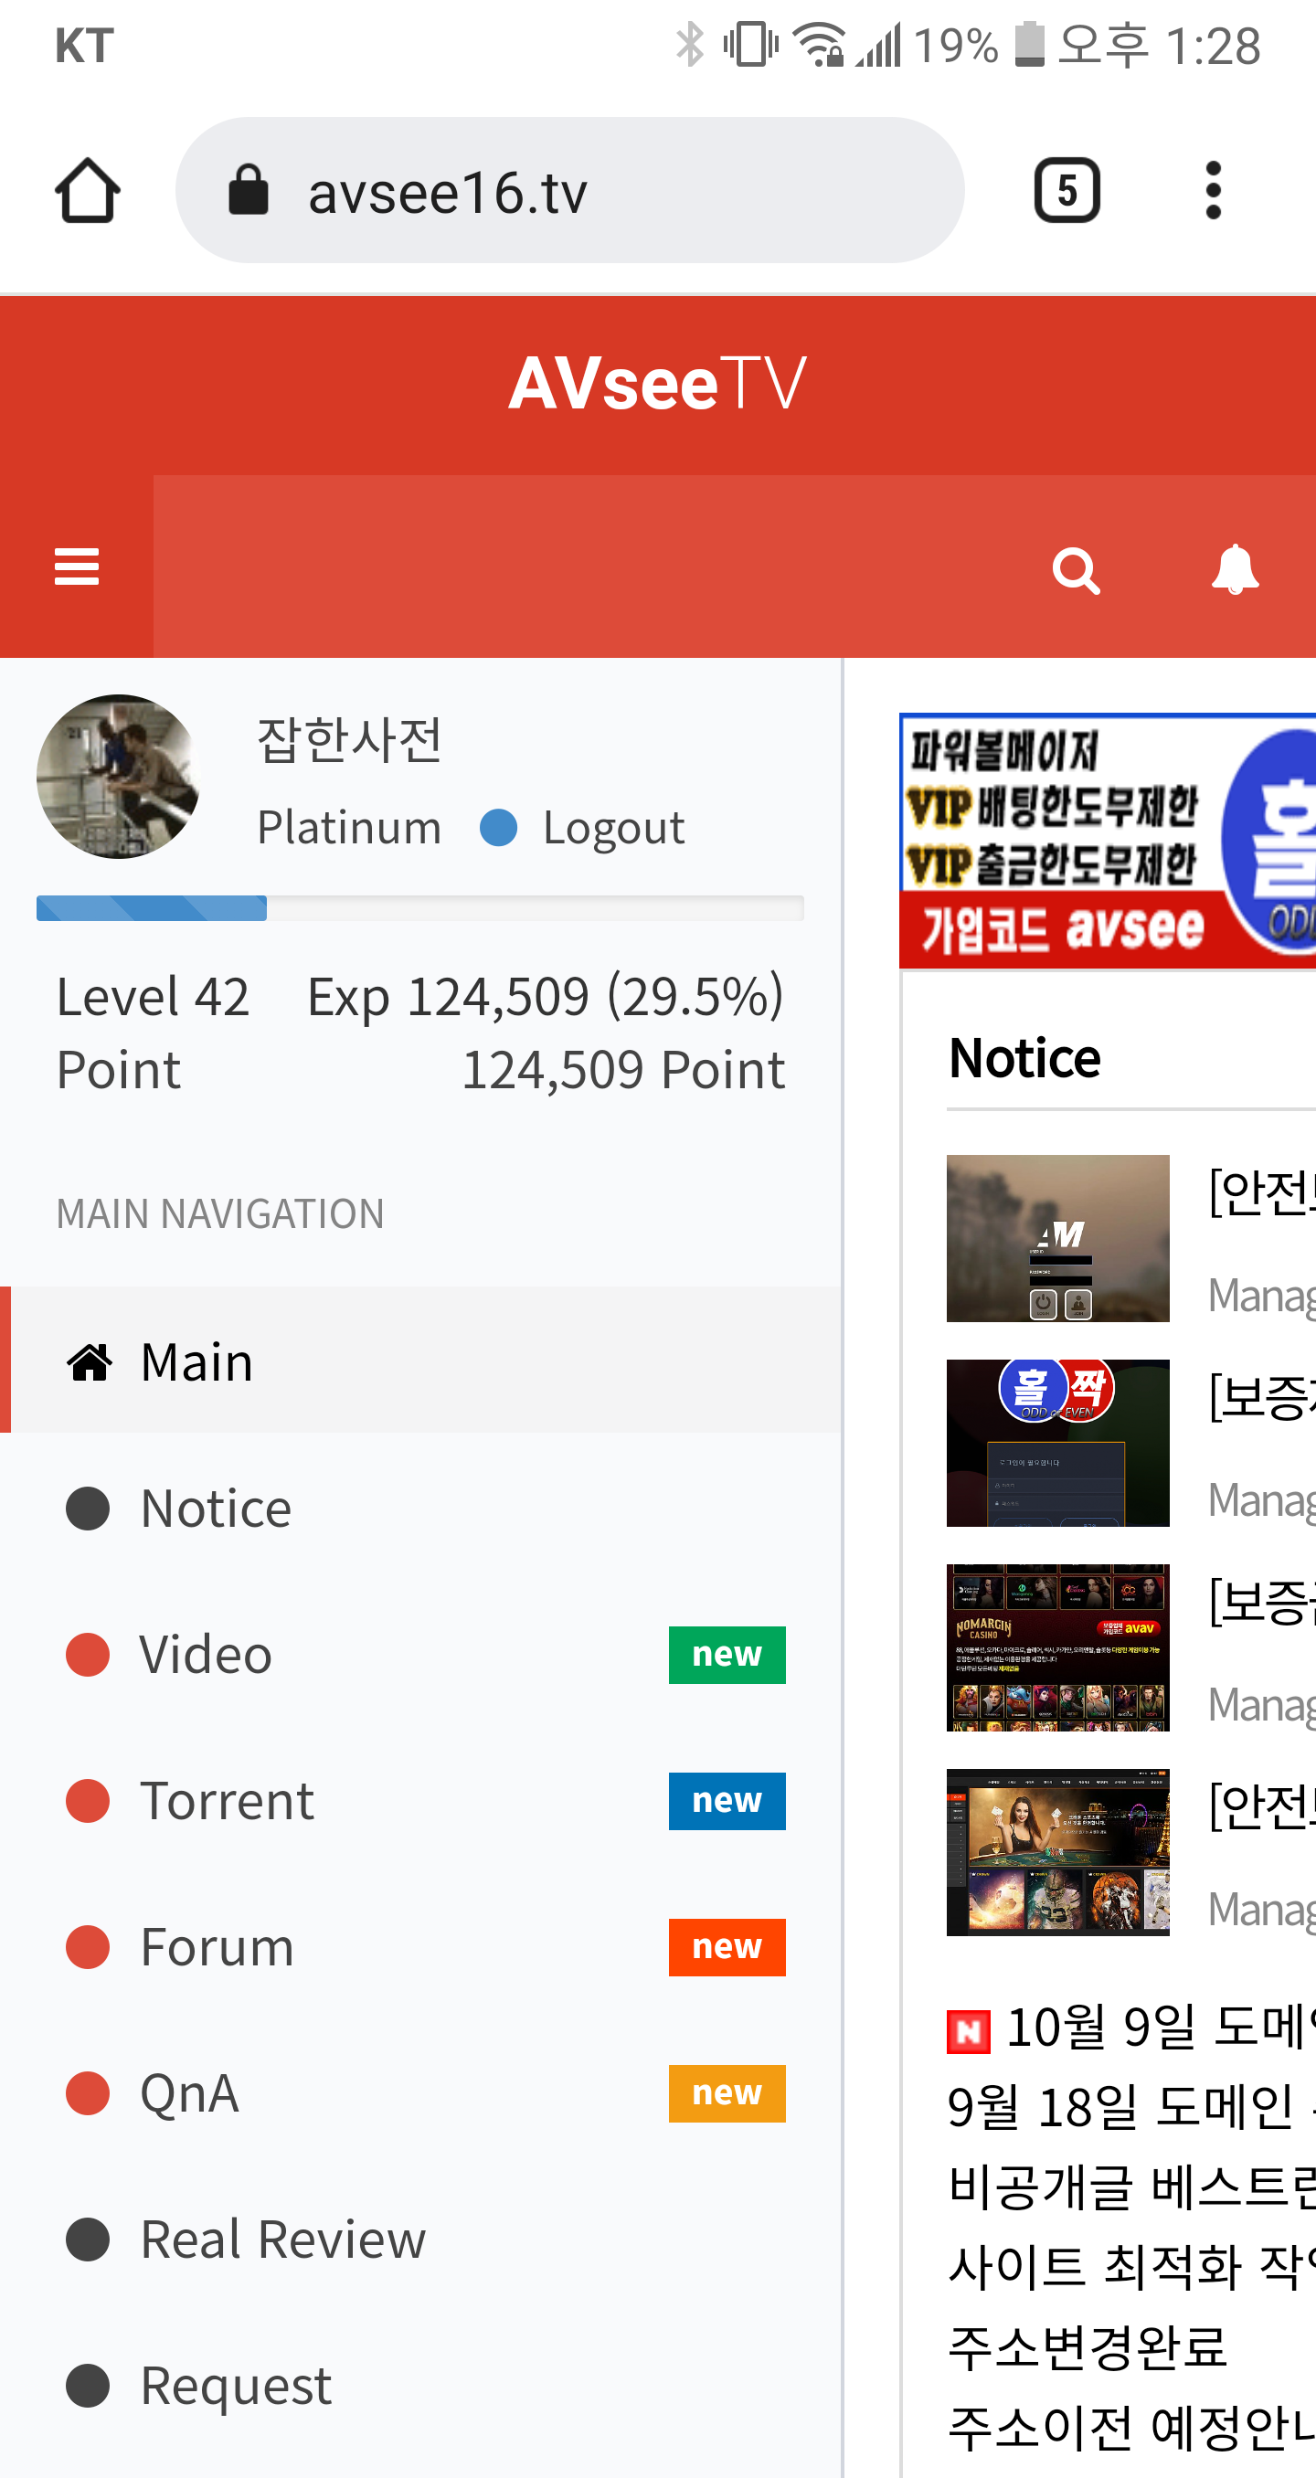The height and width of the screenshot is (2478, 1316).
Task: Open the Notice menu item
Action: (x=421, y=1508)
